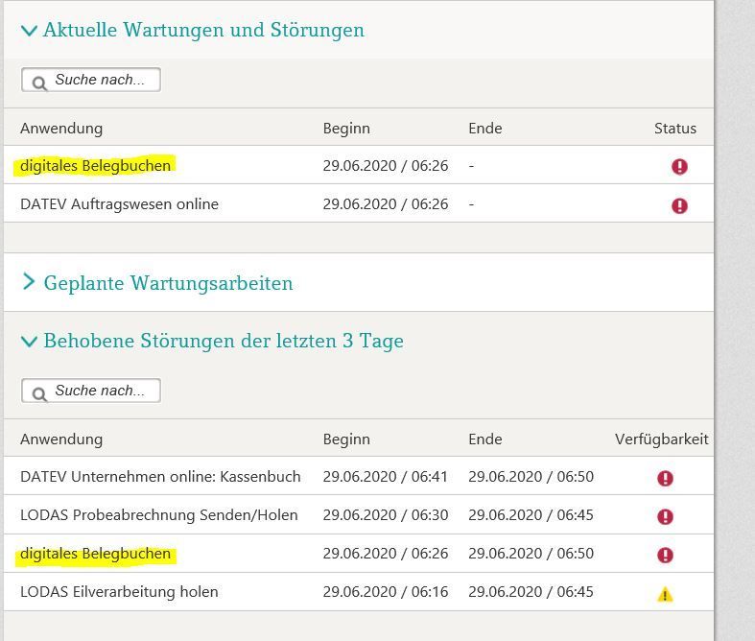755x641 pixels.
Task: Sort current table by Status column
Action: [675, 129]
